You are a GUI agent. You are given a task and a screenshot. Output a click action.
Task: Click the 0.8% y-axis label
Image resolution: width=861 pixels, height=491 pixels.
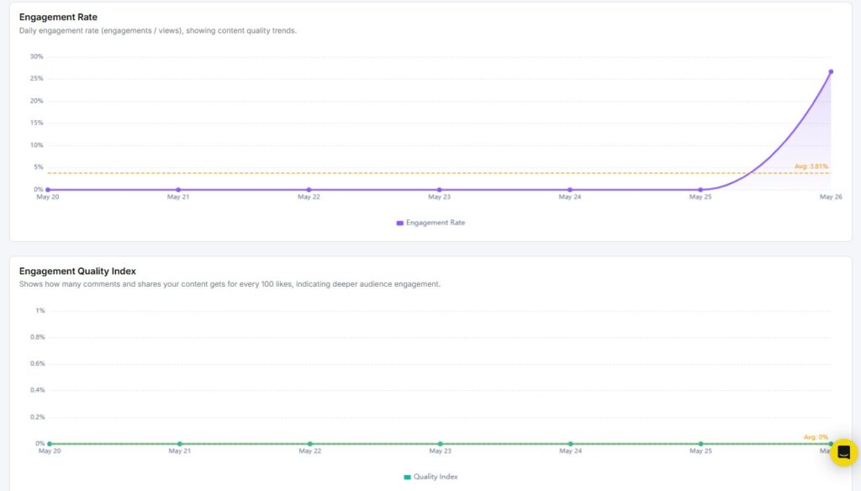pos(37,337)
